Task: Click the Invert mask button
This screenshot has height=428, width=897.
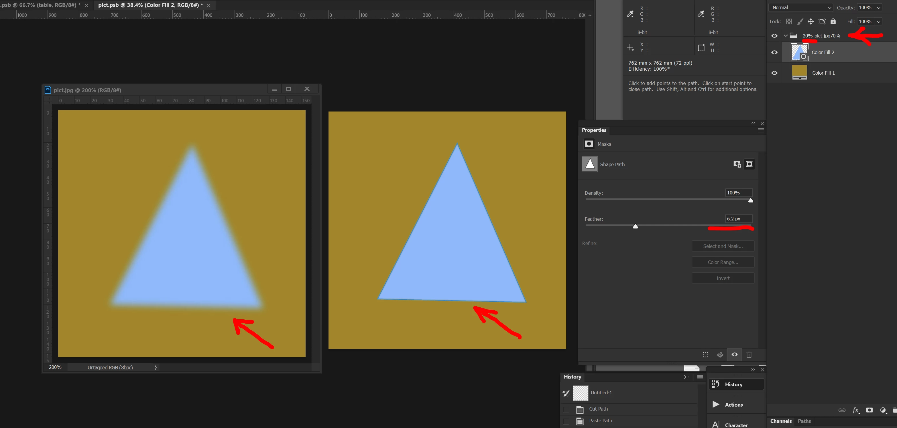Action: 723,278
